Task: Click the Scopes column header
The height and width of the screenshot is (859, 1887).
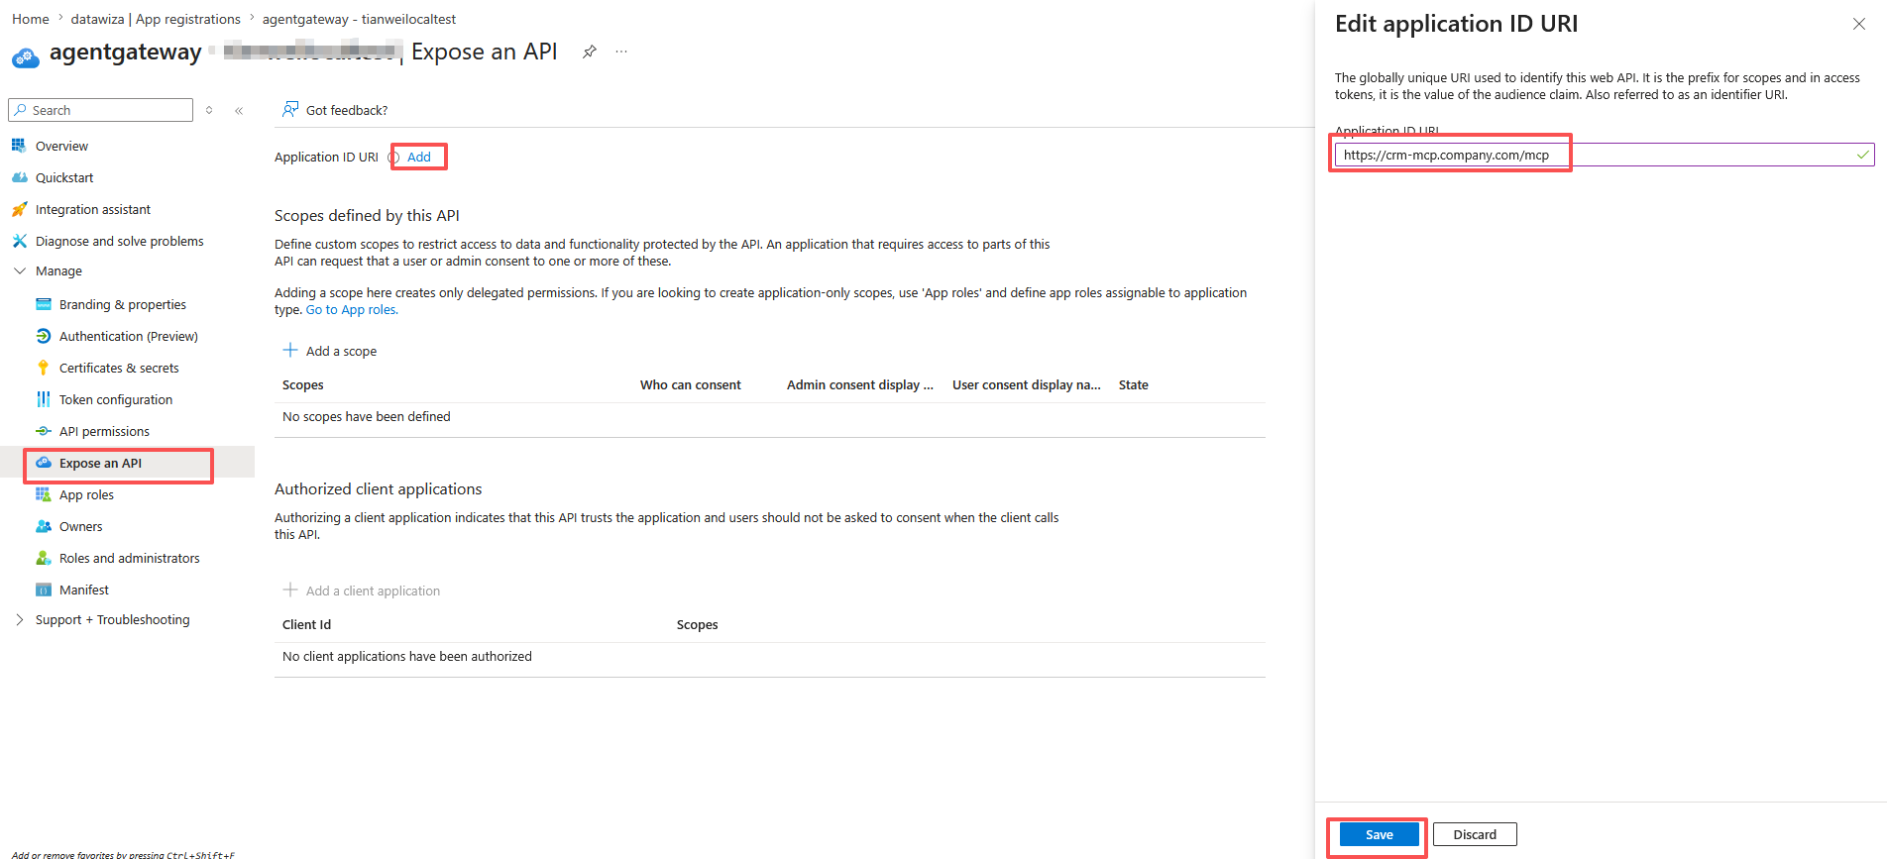Action: pos(303,385)
